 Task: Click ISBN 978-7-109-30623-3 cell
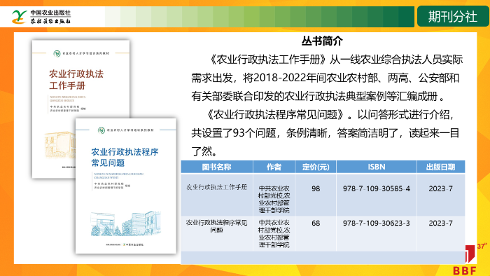[x=377, y=223]
